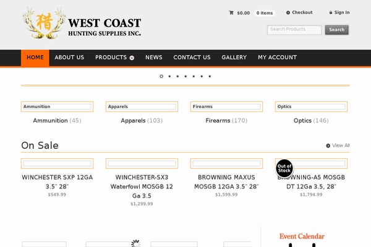Click the $0.00 cart total
371x247 pixels.
[244, 13]
